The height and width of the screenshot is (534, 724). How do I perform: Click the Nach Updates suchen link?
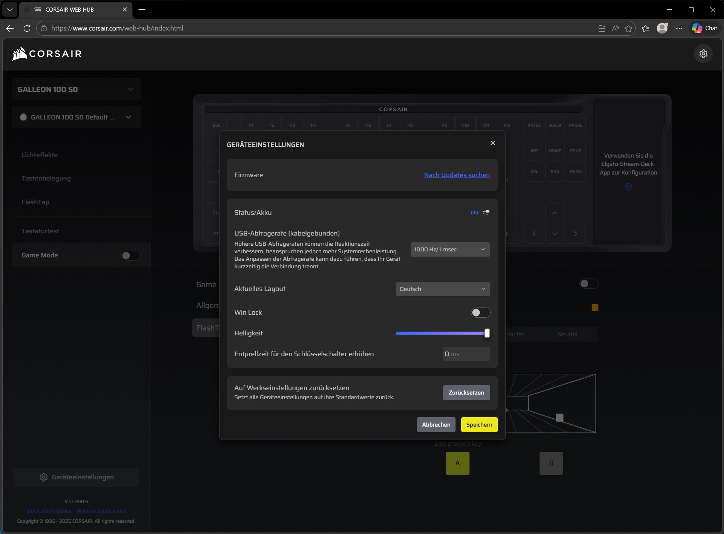click(457, 175)
